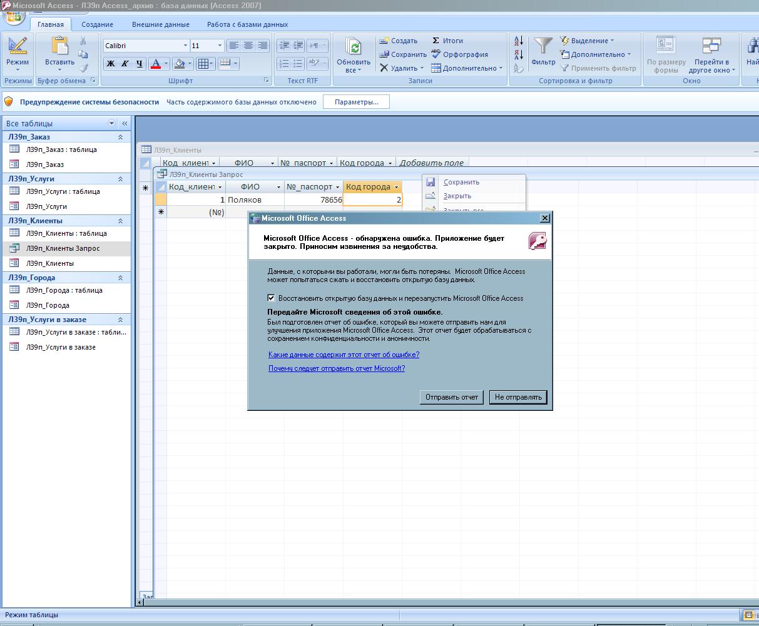This screenshot has width=759, height=626.
Task: Open ФИО column dropdown in query
Action: (278, 187)
